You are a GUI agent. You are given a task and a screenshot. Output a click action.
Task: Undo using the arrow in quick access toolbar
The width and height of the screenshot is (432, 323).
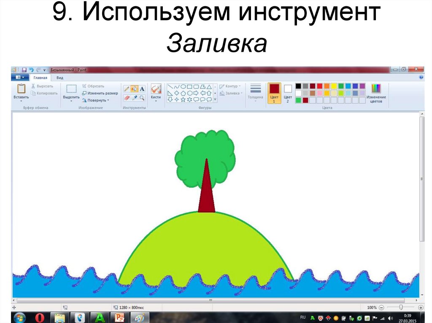pyautogui.click(x=32, y=69)
